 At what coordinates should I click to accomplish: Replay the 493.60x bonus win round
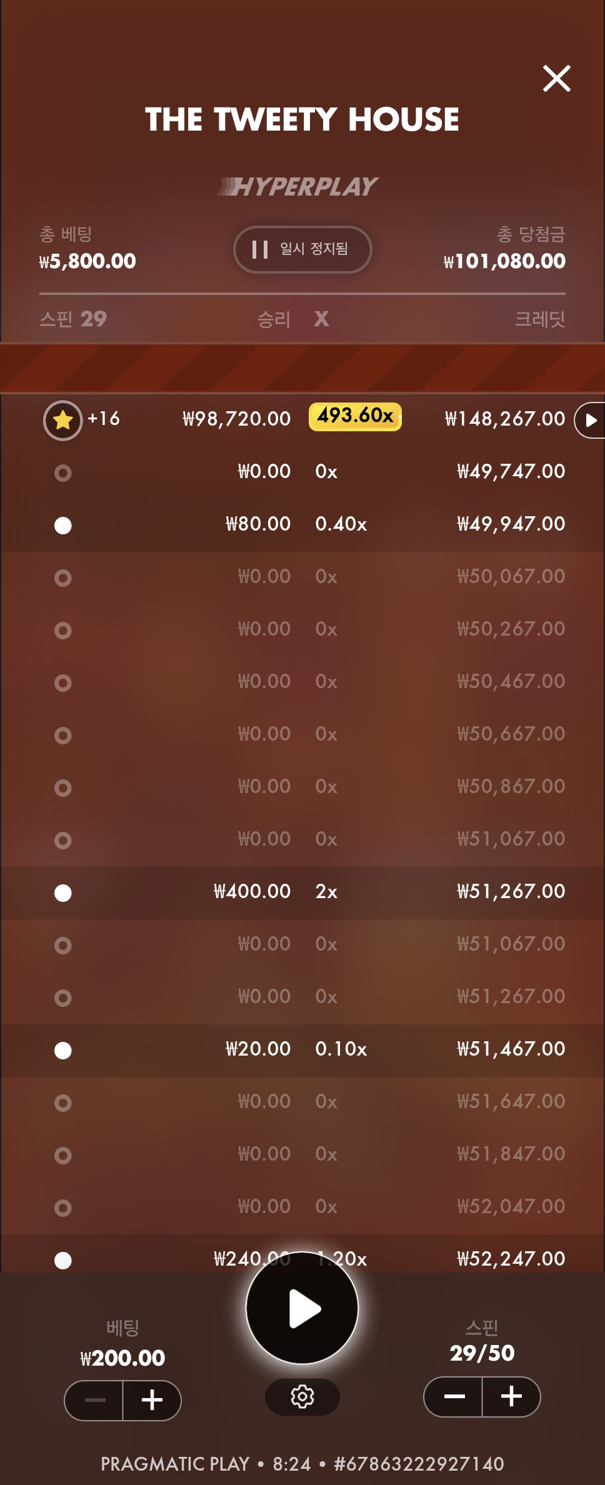(590, 420)
